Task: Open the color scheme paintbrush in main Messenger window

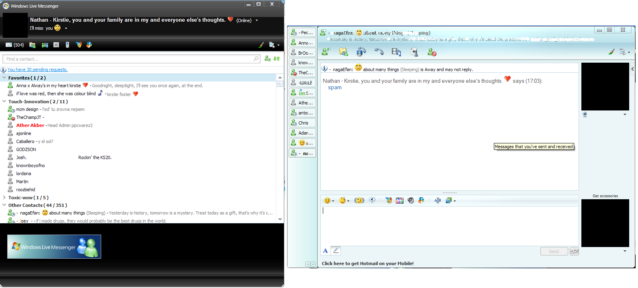Action: click(x=261, y=45)
